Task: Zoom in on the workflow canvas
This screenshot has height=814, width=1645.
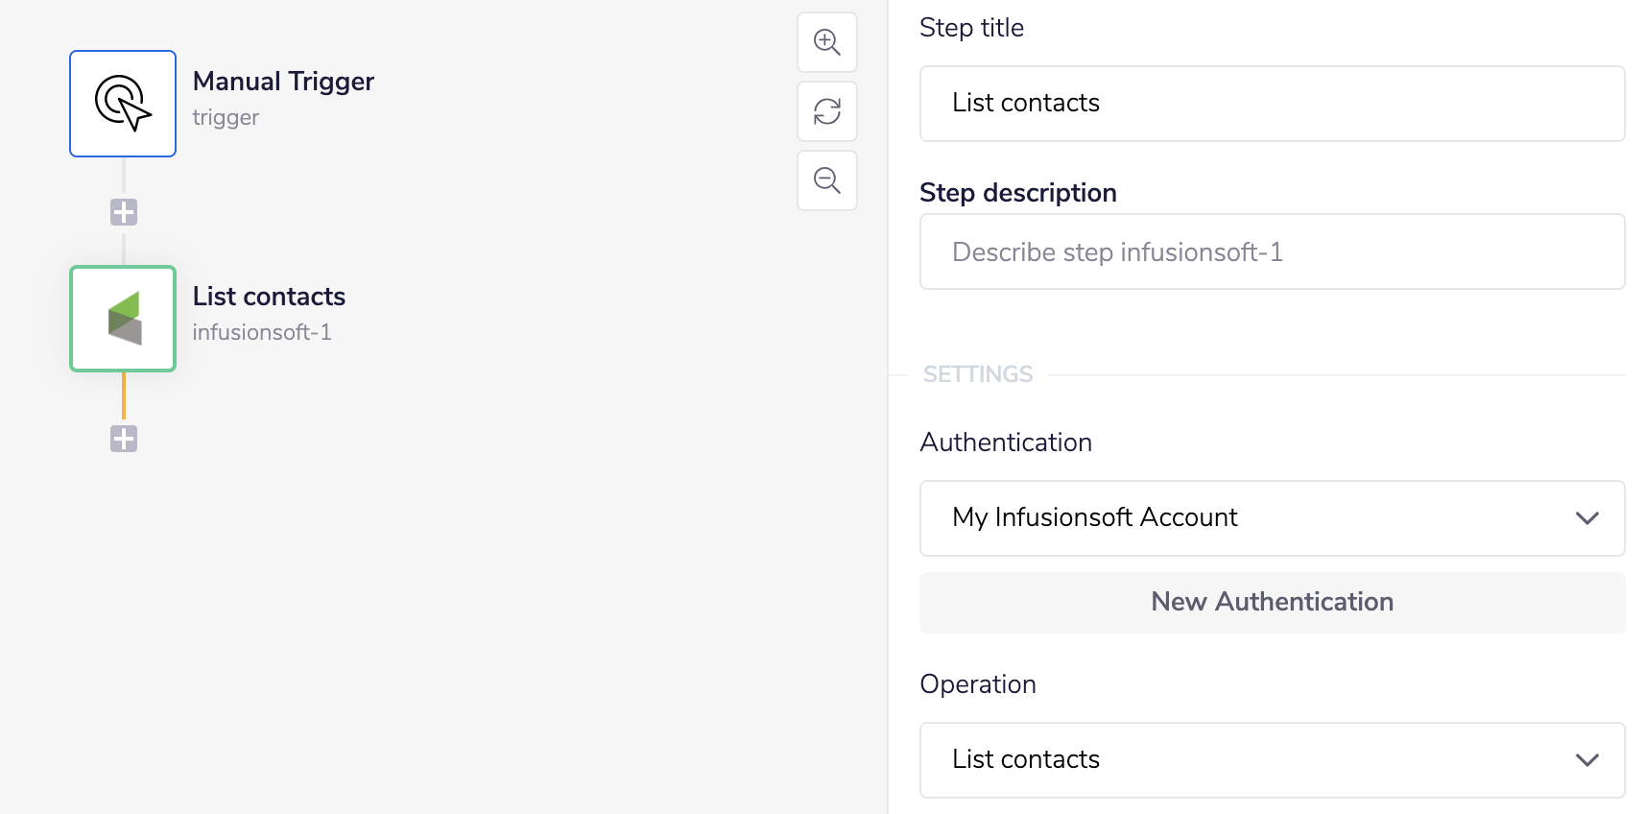Action: click(x=827, y=42)
